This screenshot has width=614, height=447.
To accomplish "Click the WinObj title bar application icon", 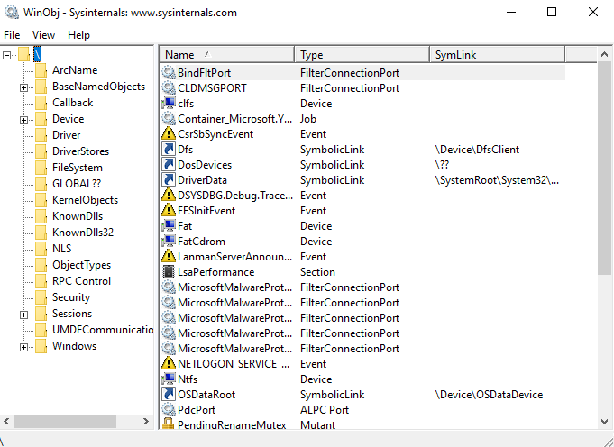I will click(x=12, y=12).
